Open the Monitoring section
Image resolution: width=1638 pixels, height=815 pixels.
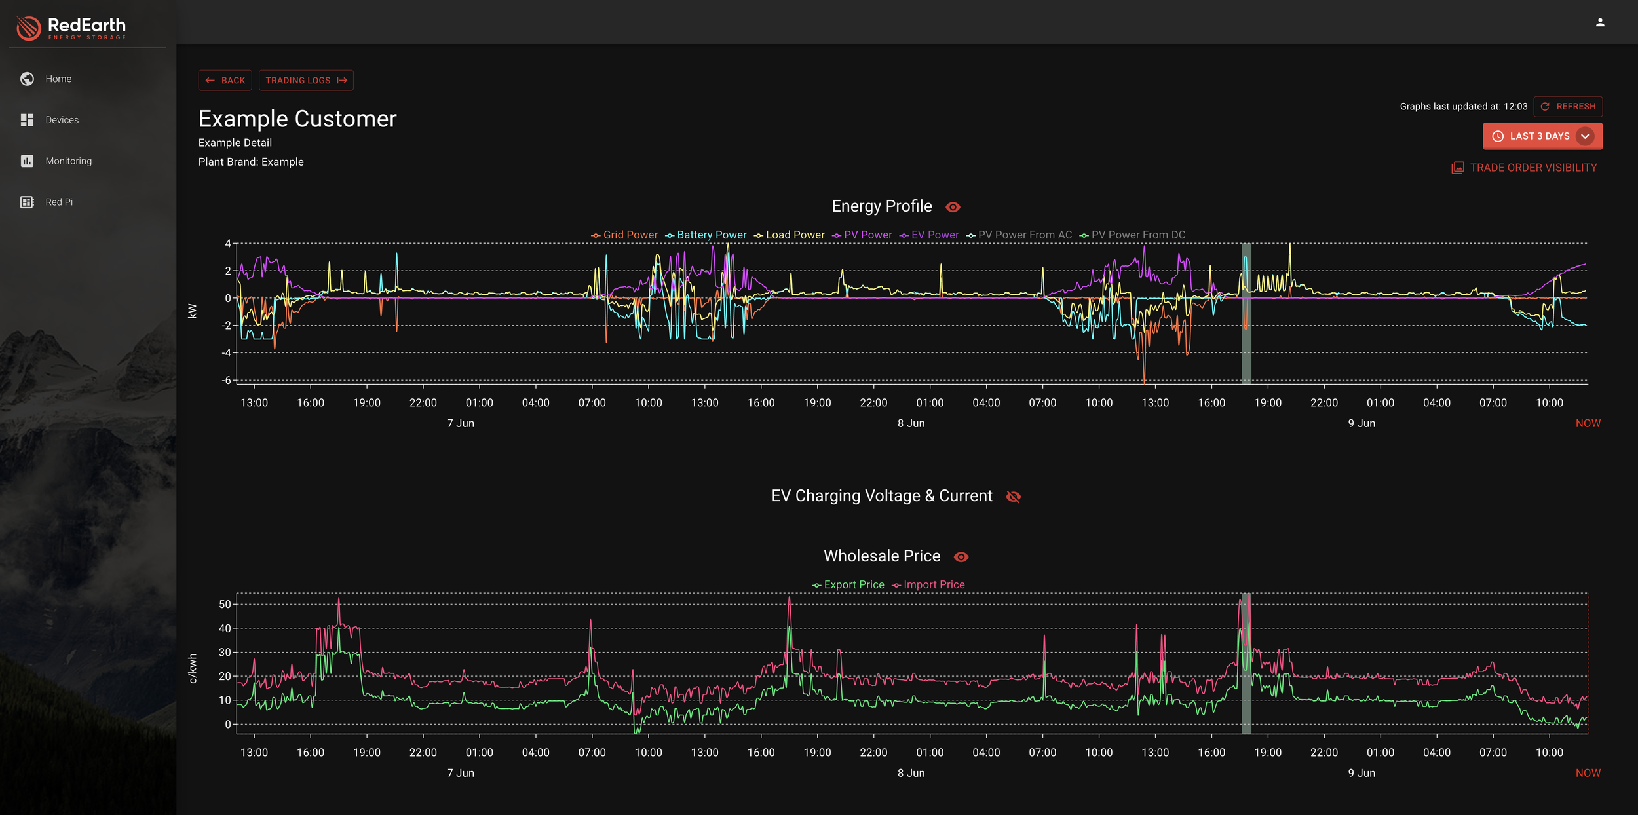click(68, 161)
